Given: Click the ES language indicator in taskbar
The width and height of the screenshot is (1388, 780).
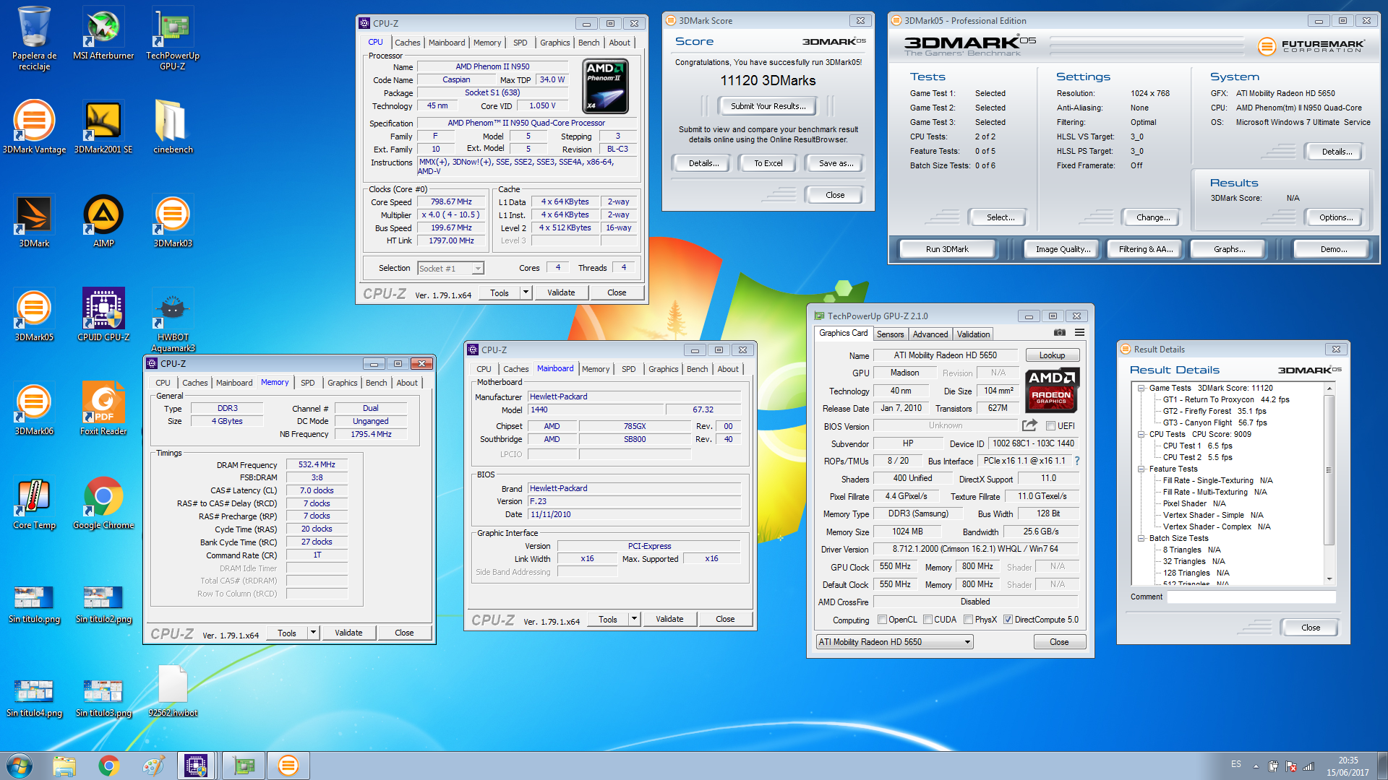Looking at the screenshot, I should [1236, 764].
